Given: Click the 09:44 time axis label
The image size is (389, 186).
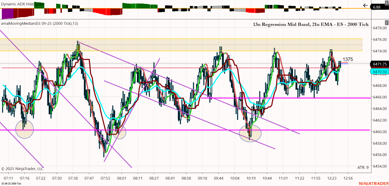Looking at the screenshot, I should tap(218, 178).
